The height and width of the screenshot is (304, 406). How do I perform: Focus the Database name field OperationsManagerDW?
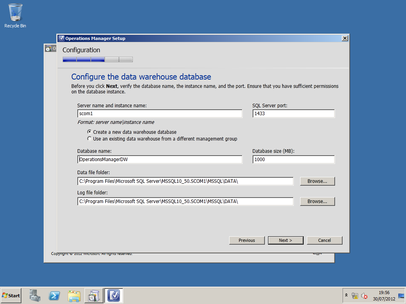(x=160, y=159)
